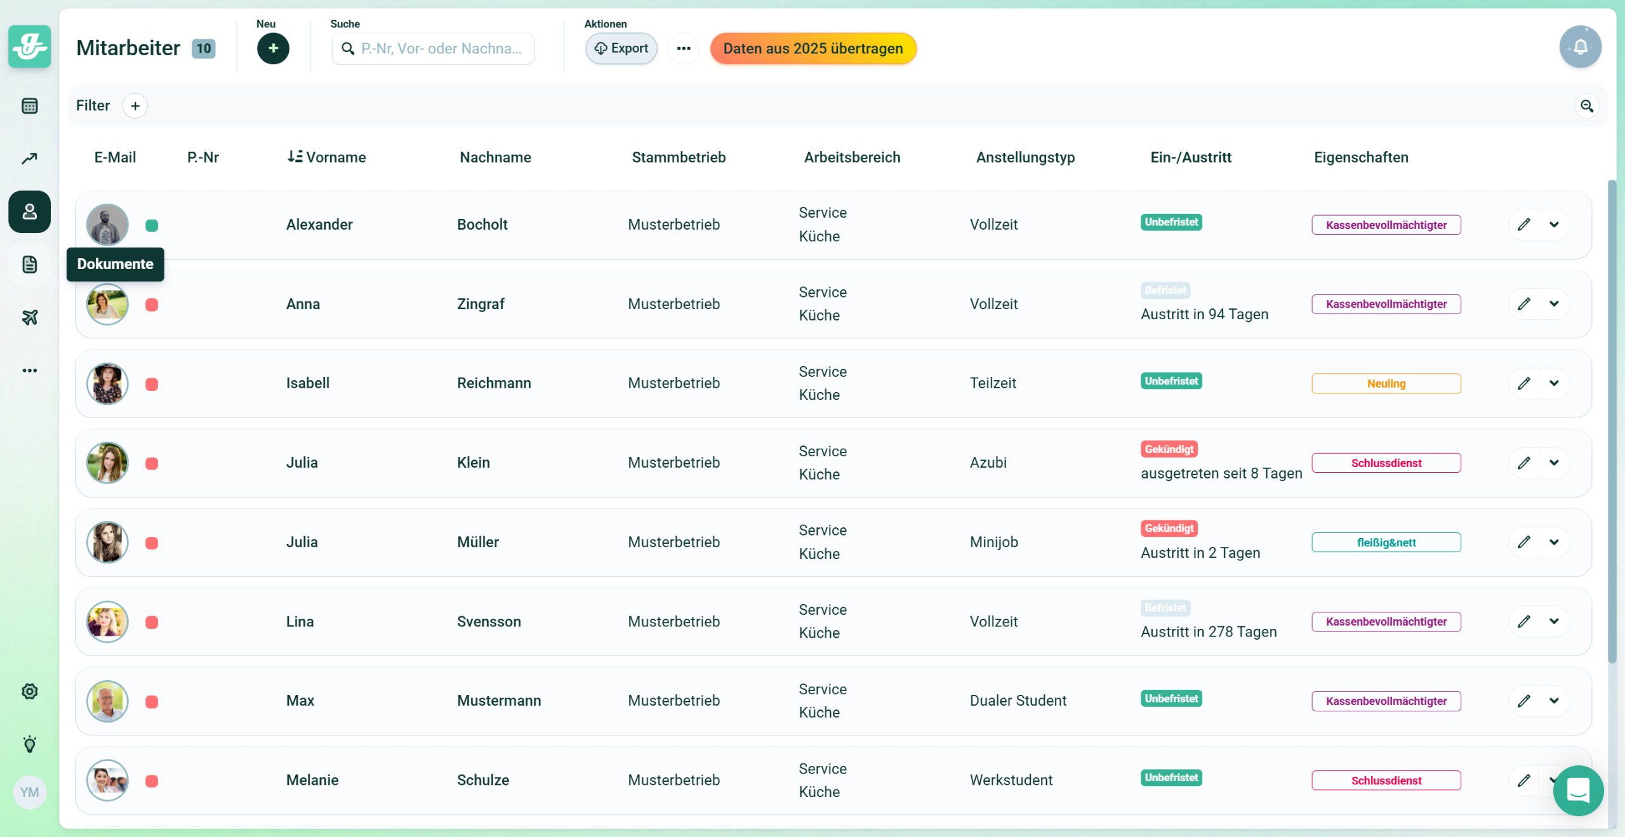Screen dimensions: 1625x837
Task: Expand Lina Svensson row chevron
Action: pos(1554,621)
